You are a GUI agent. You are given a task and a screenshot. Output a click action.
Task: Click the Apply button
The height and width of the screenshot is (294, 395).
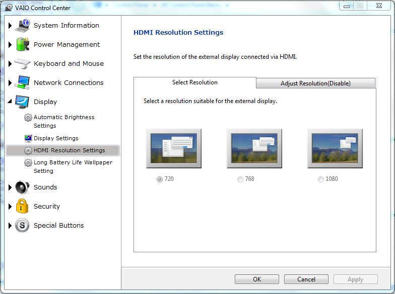[x=356, y=279]
